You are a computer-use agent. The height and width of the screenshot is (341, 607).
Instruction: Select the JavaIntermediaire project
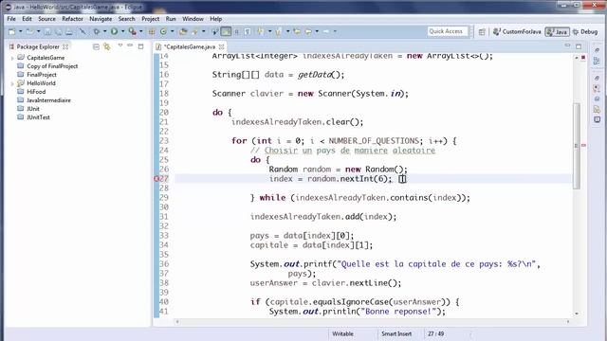[x=48, y=100]
